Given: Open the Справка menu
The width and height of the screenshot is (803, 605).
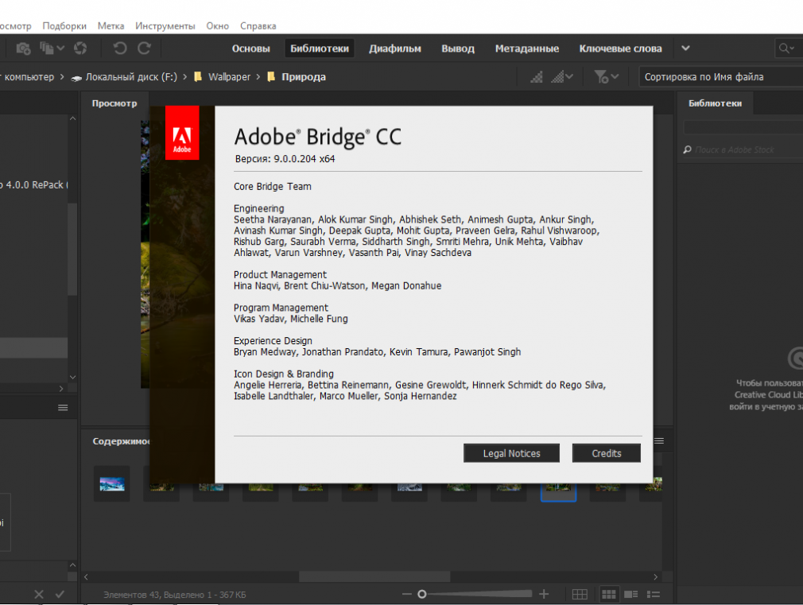Looking at the screenshot, I should [258, 25].
